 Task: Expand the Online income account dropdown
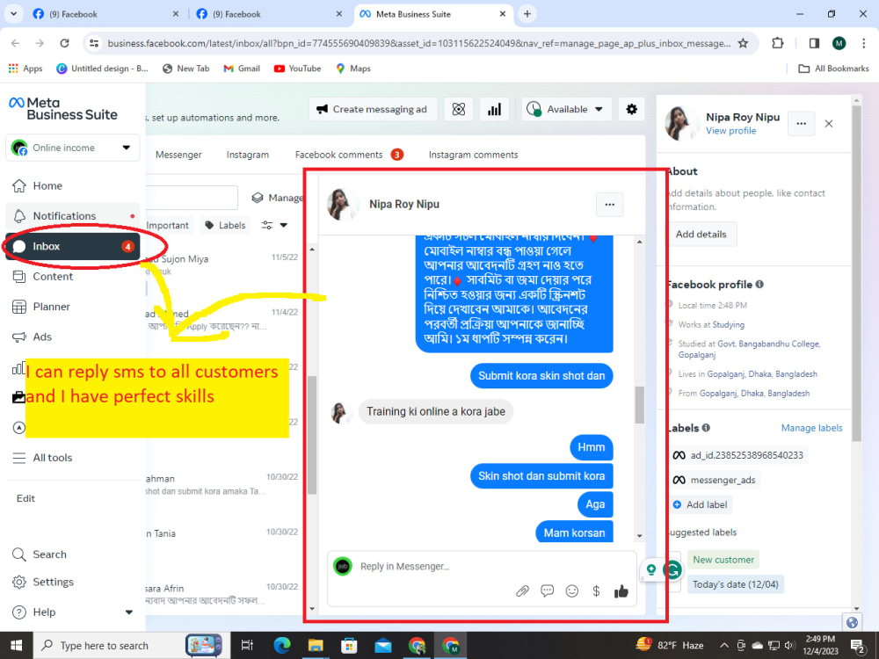coord(72,148)
